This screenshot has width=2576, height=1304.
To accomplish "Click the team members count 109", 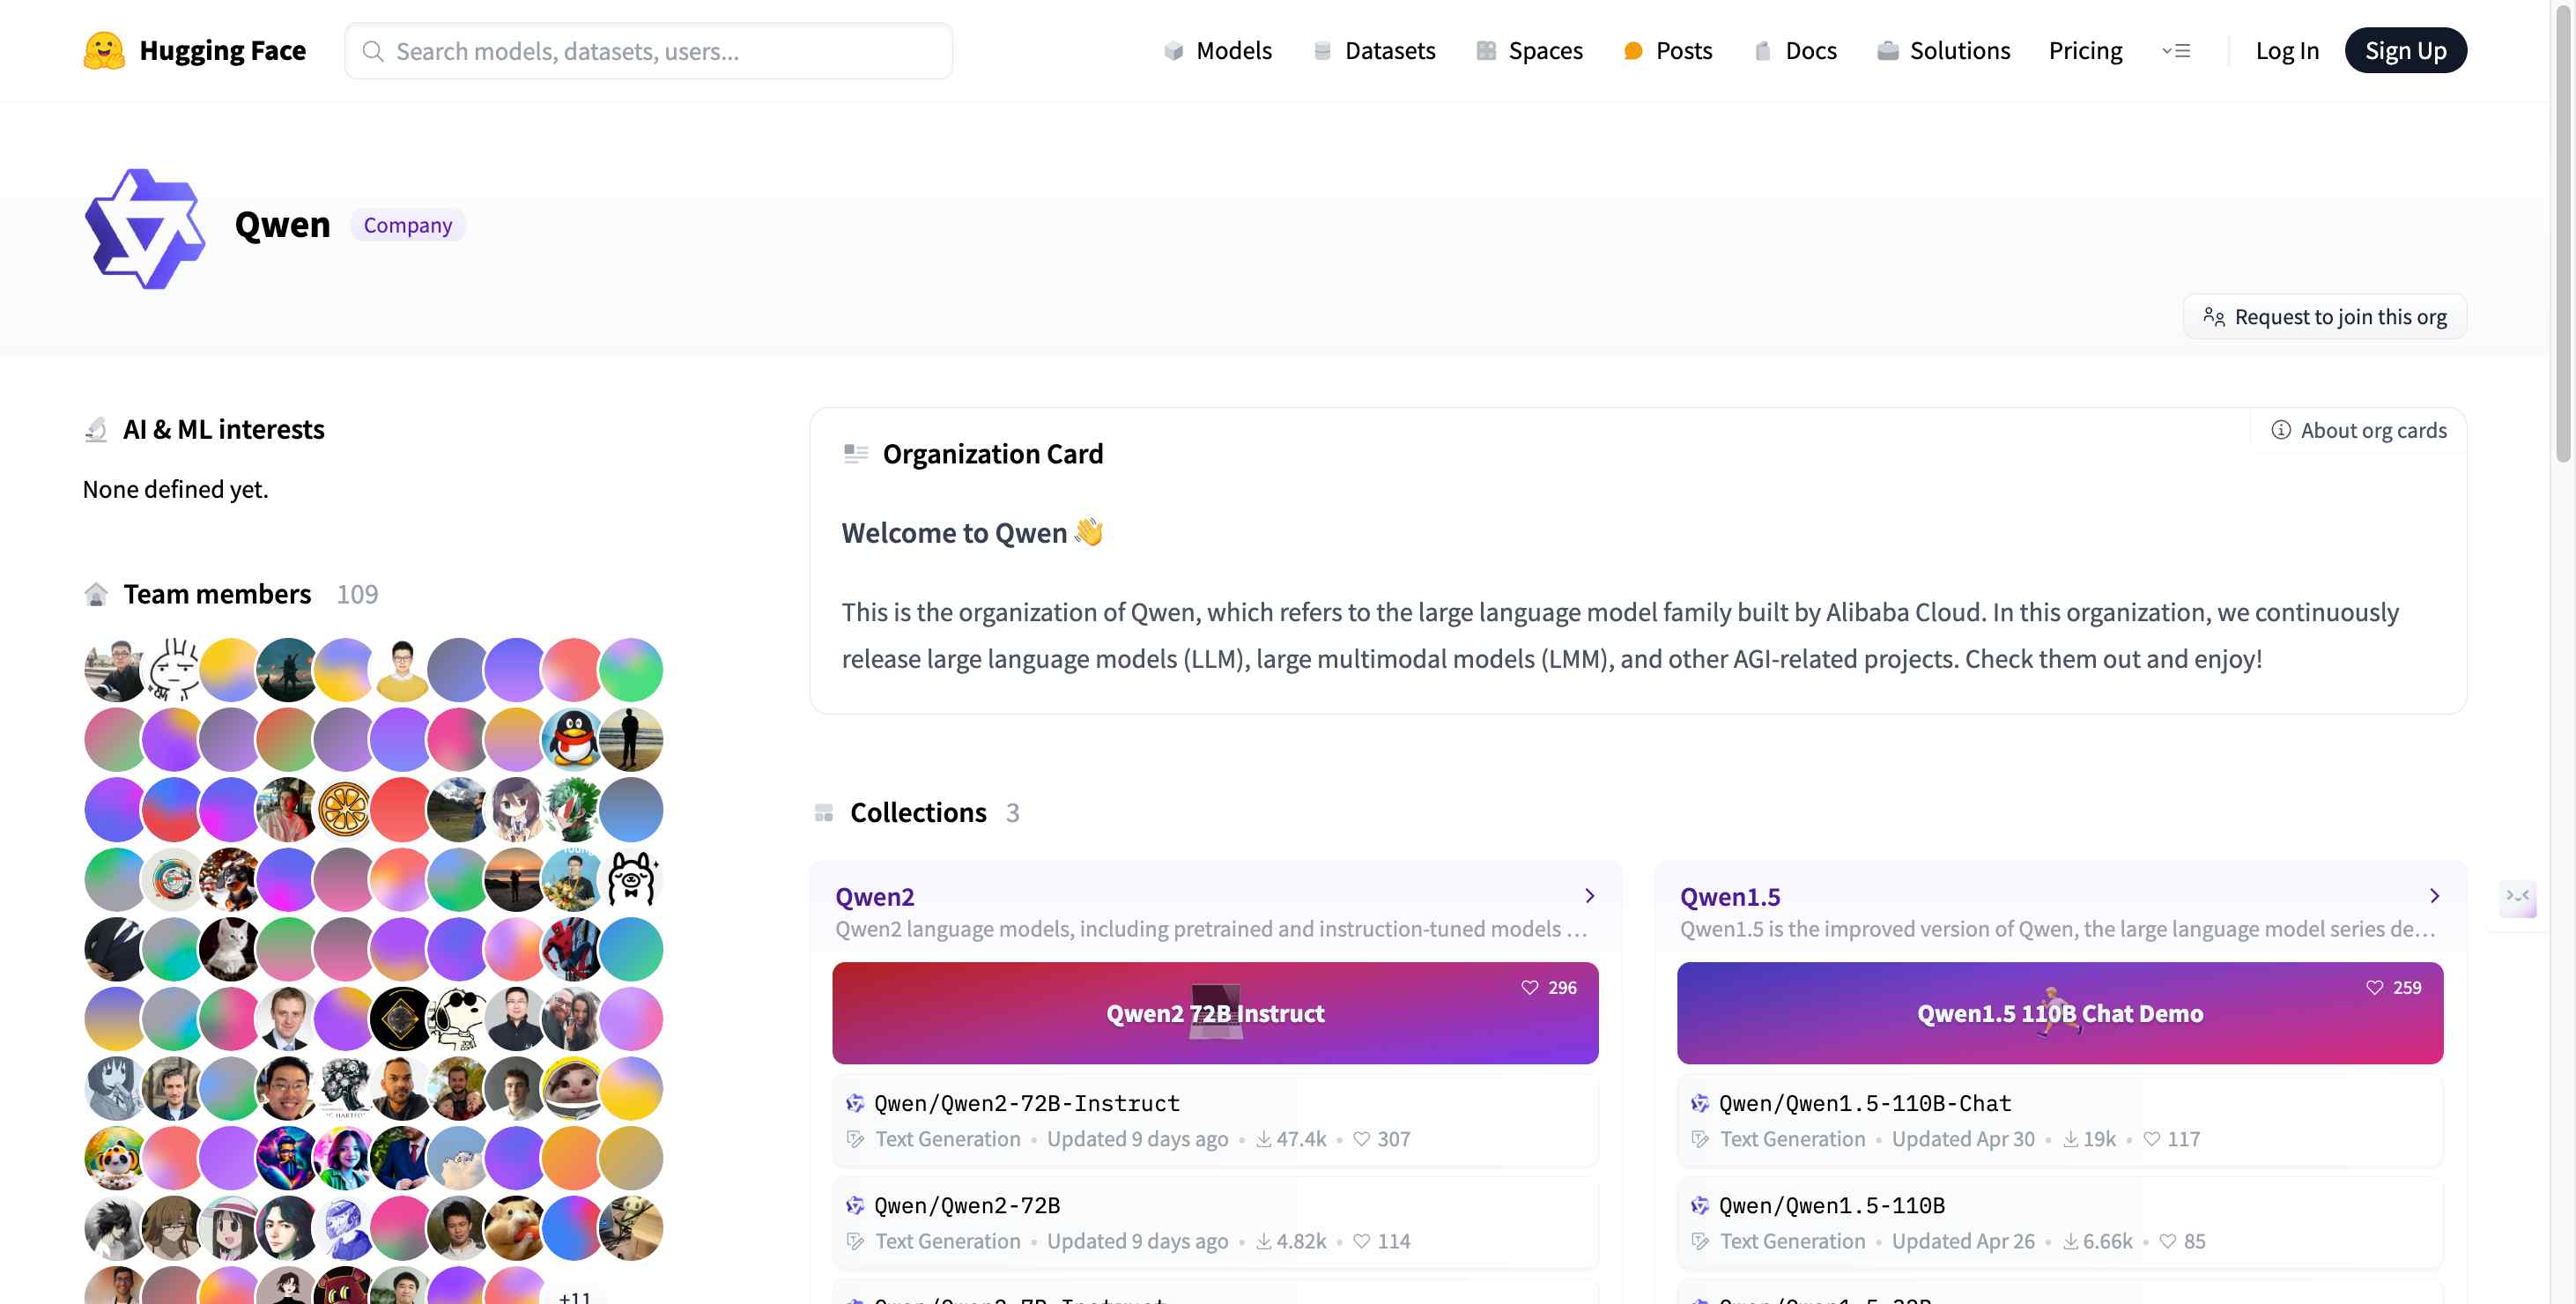I will (357, 595).
